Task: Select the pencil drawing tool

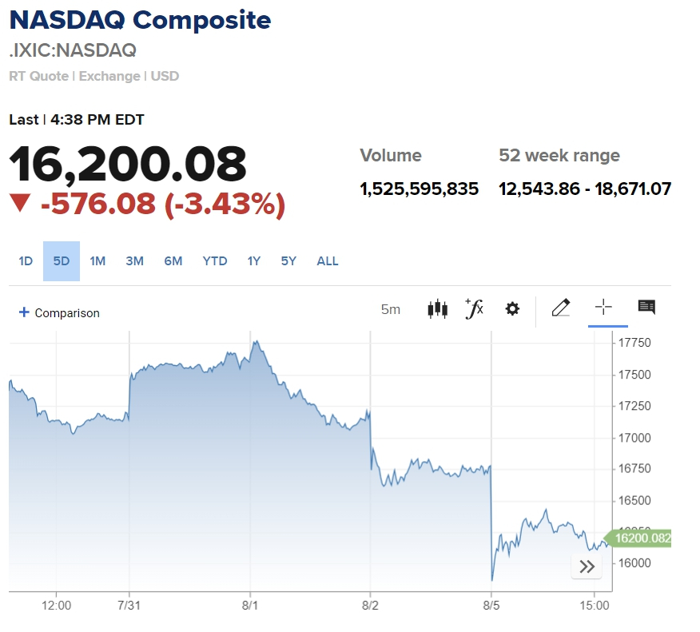Action: (561, 308)
